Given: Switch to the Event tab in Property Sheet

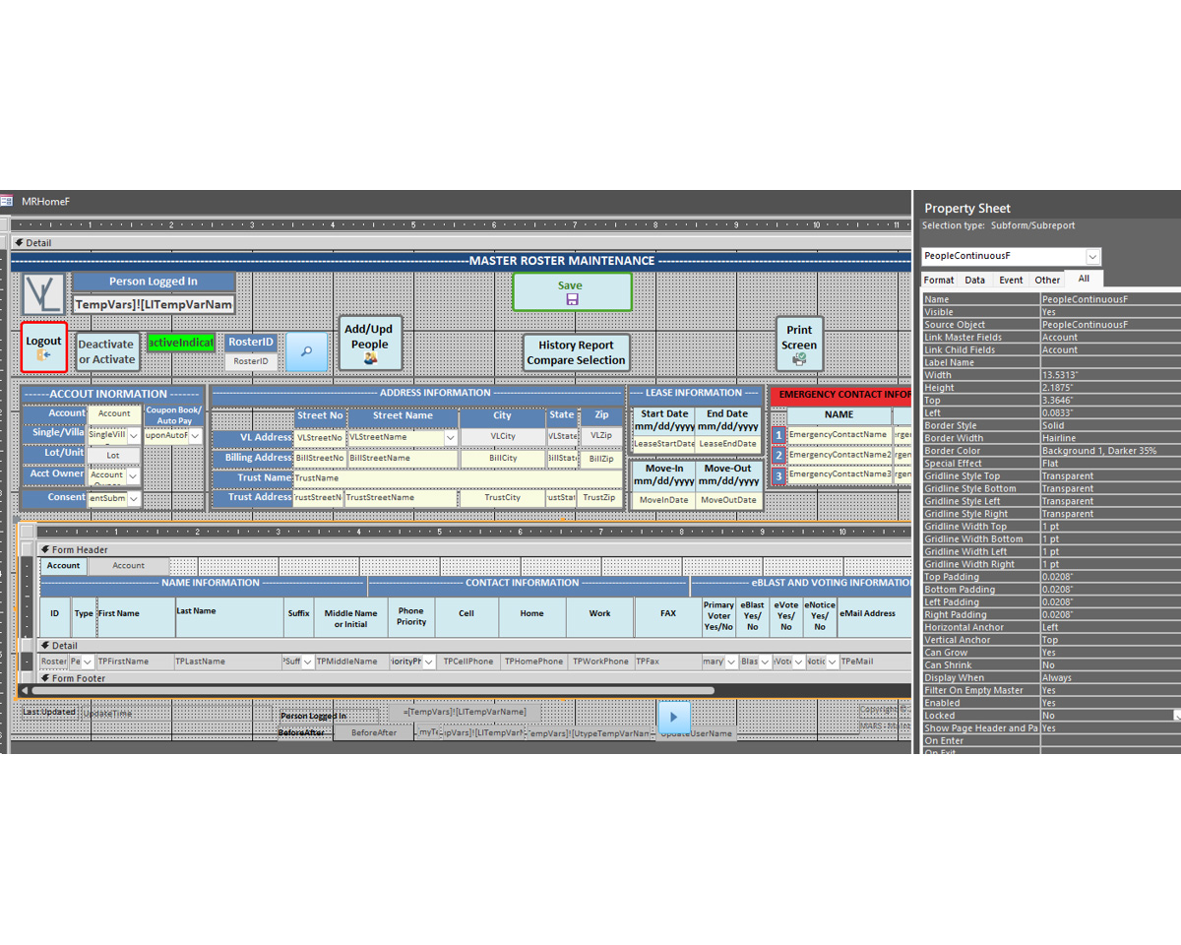Looking at the screenshot, I should (x=1011, y=280).
